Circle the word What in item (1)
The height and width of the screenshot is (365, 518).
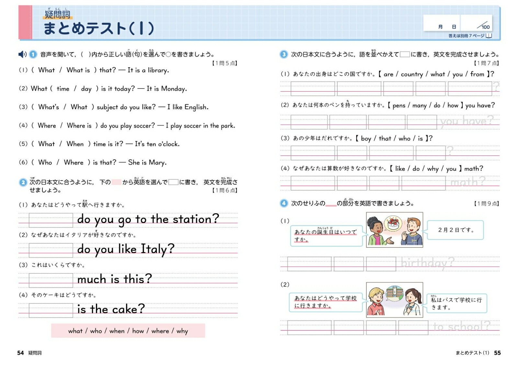coord(46,70)
